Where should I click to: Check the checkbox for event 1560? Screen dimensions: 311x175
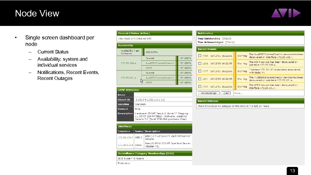point(199,86)
